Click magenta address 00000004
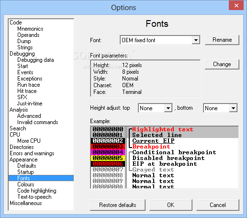 point(108,152)
